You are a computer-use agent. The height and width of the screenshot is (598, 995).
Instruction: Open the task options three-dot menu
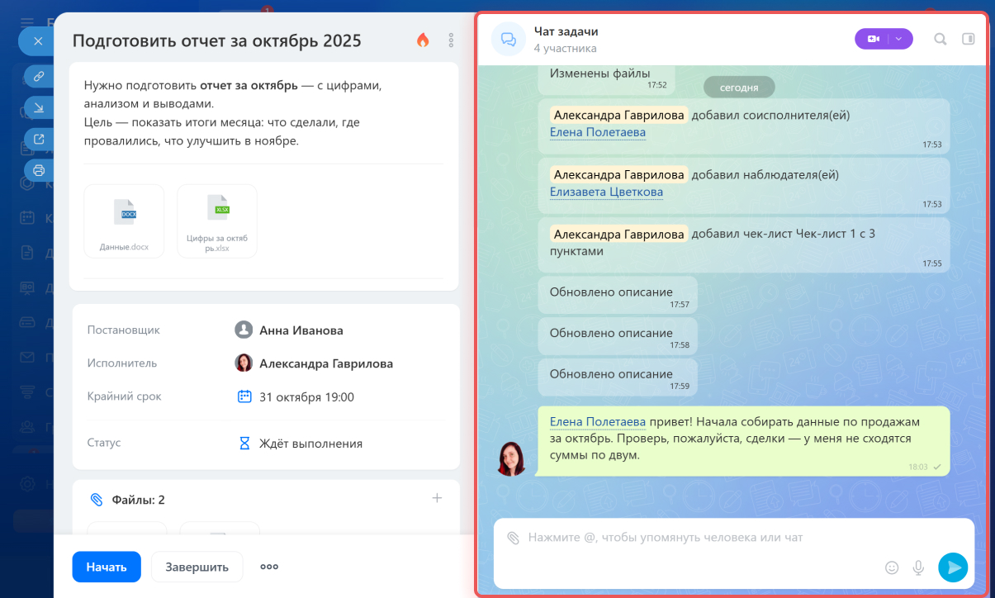[451, 40]
